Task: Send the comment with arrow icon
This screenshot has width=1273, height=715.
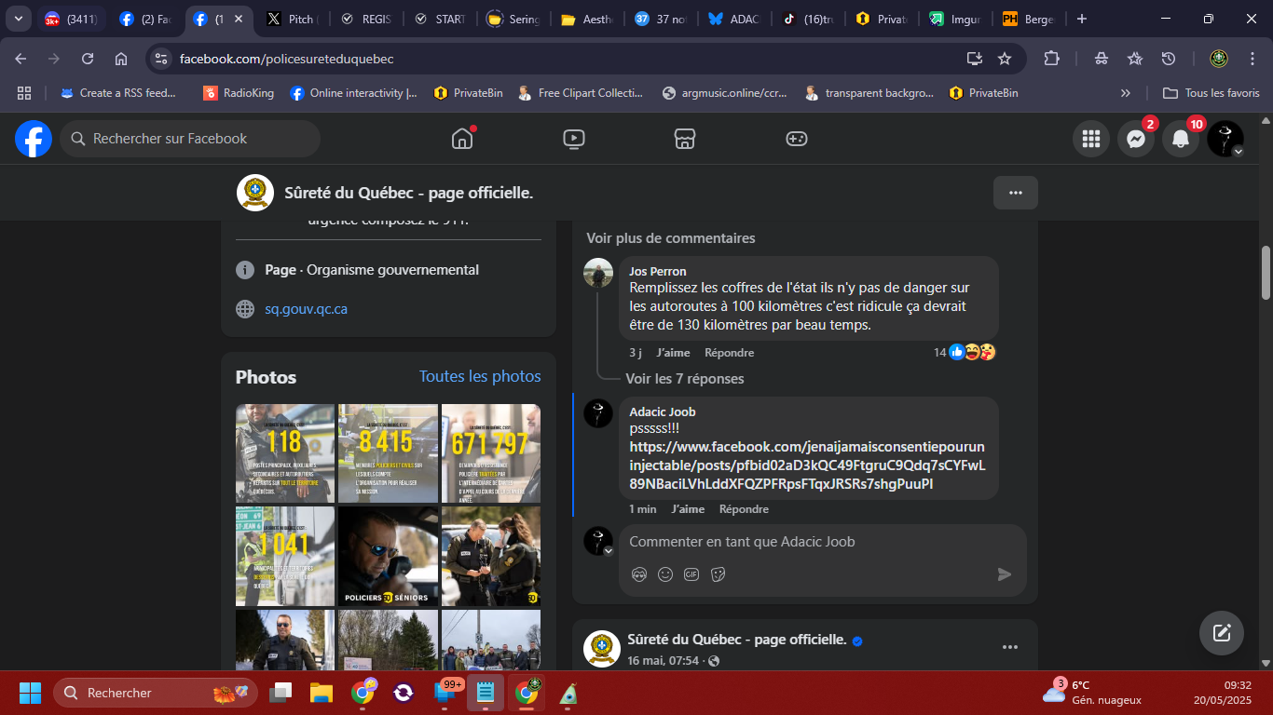Action: click(1005, 574)
